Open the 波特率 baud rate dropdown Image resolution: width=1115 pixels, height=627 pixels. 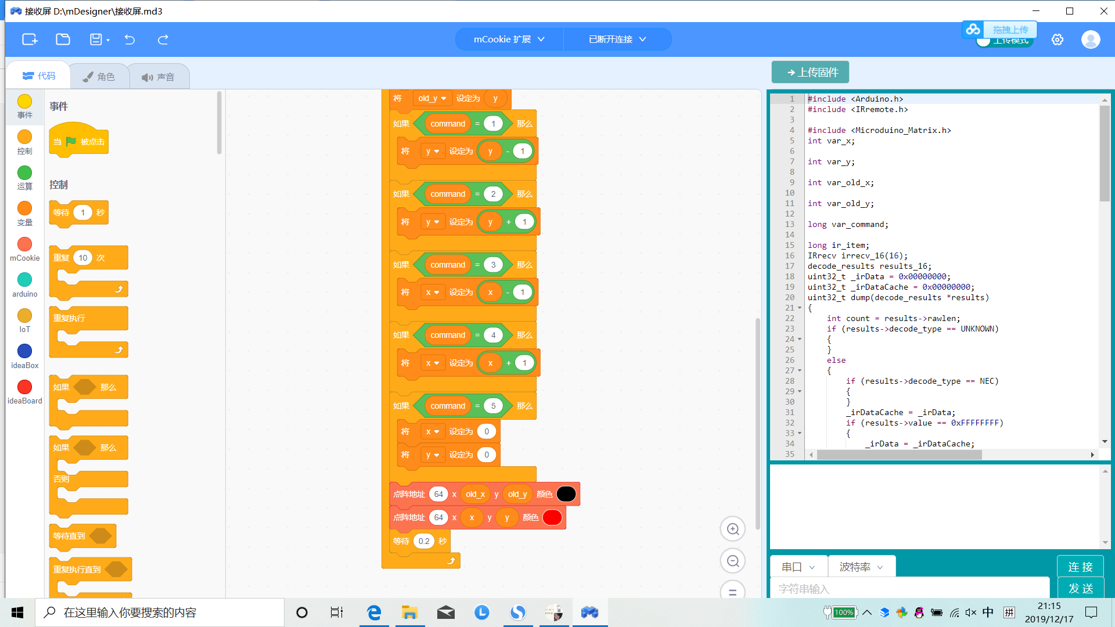(861, 567)
